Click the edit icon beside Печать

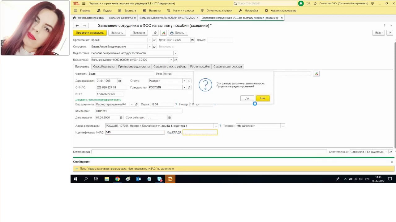coord(163,33)
